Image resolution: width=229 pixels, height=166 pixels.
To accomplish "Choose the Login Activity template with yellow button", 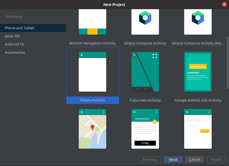I will tap(198, 129).
